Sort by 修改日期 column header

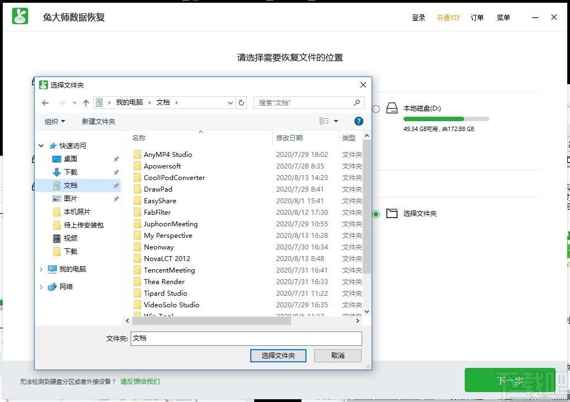(x=289, y=138)
